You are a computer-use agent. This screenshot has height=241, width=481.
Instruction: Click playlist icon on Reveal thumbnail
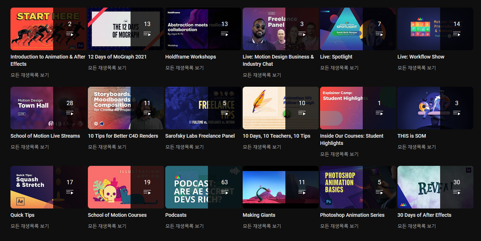point(457,192)
